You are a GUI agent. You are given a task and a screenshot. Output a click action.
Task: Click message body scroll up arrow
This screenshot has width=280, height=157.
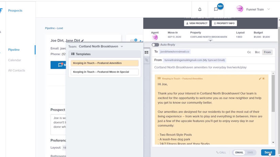pyautogui.click(x=273, y=73)
